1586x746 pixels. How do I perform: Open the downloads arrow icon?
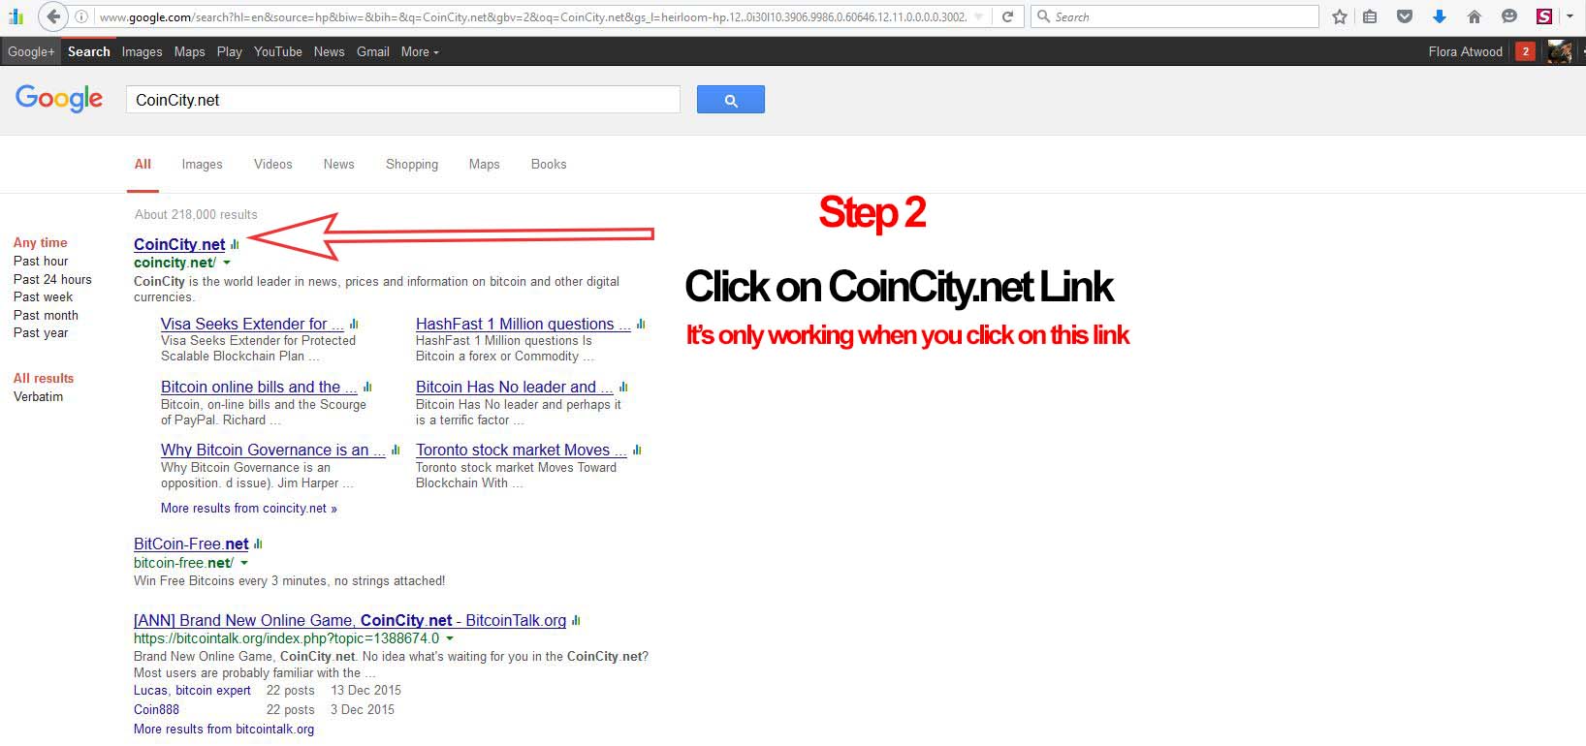[x=1440, y=16]
